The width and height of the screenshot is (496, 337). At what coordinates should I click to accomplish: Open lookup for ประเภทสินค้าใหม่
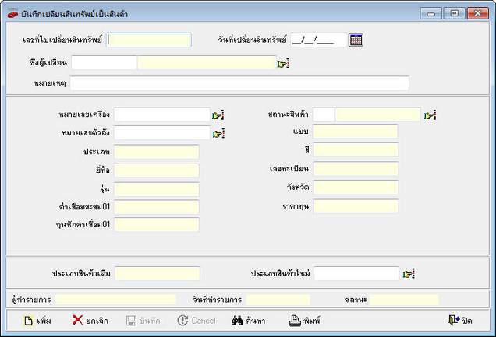(x=408, y=274)
